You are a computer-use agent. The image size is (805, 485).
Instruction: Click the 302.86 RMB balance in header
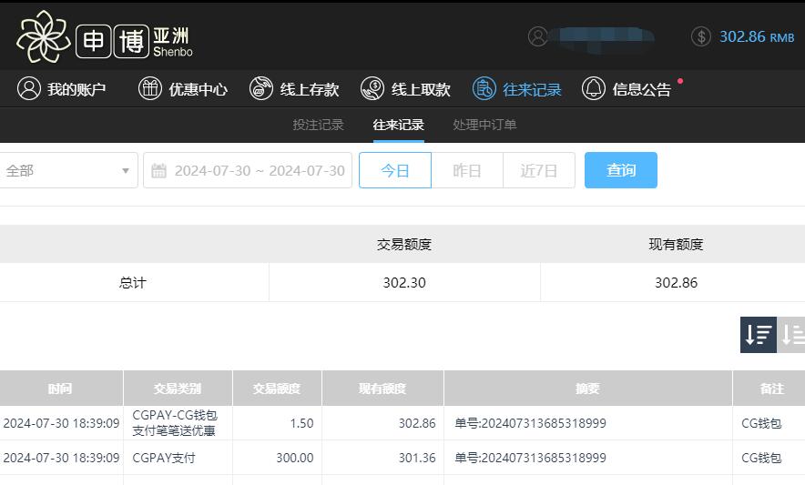point(757,37)
